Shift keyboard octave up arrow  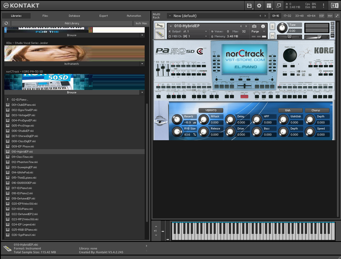(156, 226)
